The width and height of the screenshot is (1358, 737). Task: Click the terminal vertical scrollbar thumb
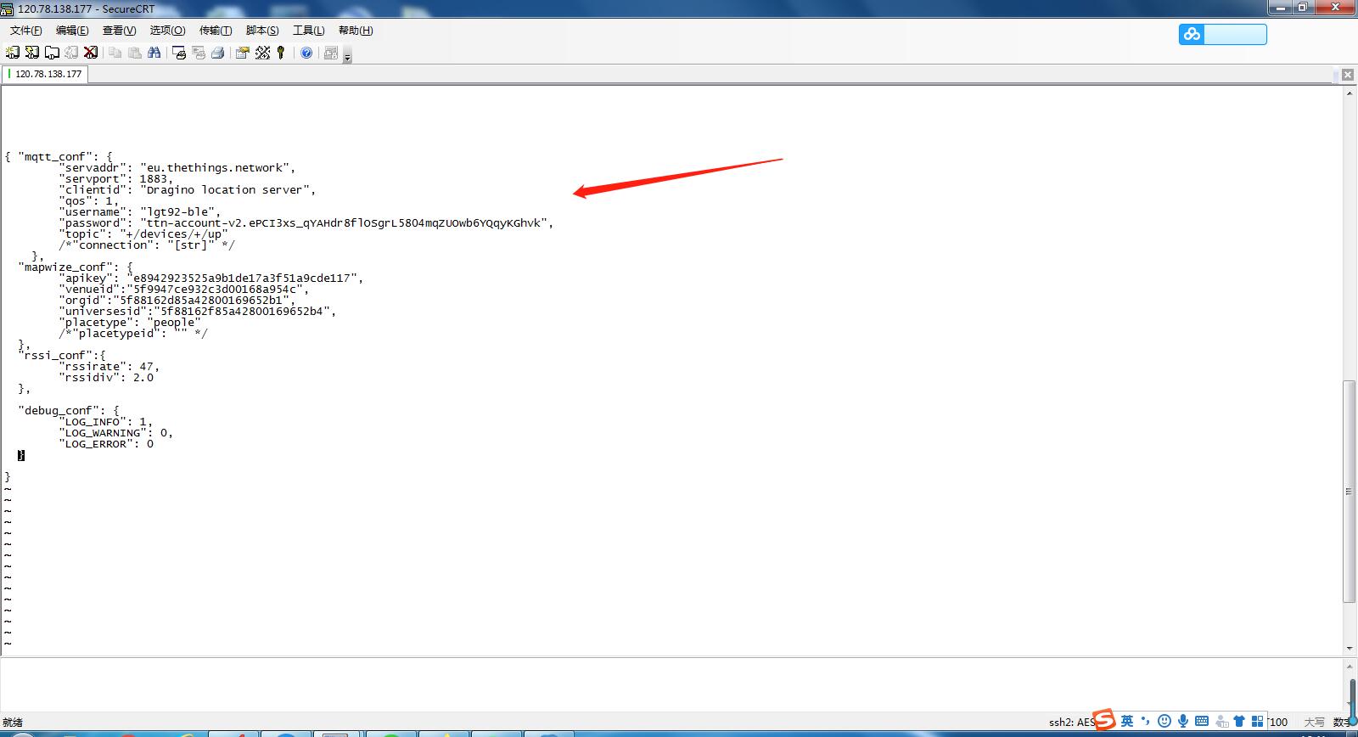pos(1349,492)
